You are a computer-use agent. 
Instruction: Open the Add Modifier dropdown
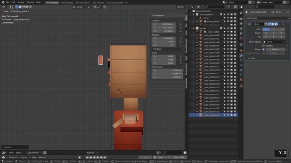[x=267, y=18]
